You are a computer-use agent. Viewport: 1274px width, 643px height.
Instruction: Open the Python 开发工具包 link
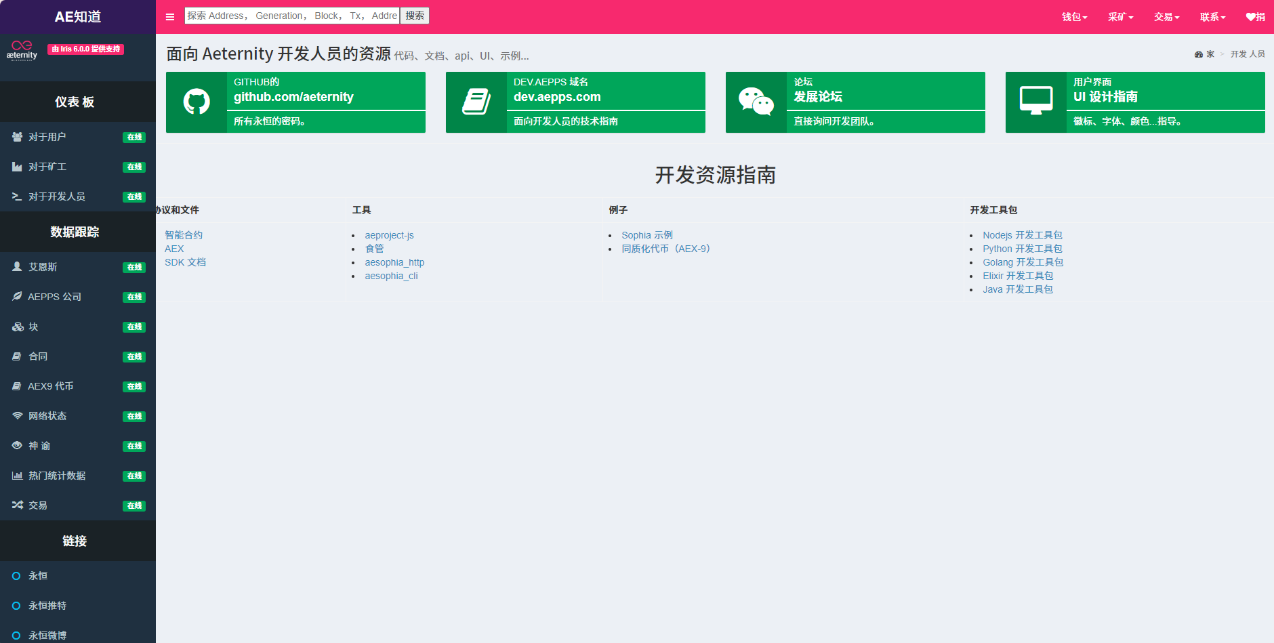[1023, 249]
